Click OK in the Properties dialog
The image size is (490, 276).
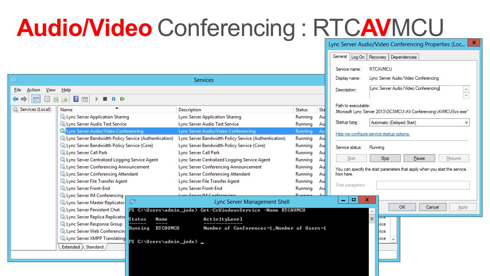[402, 207]
